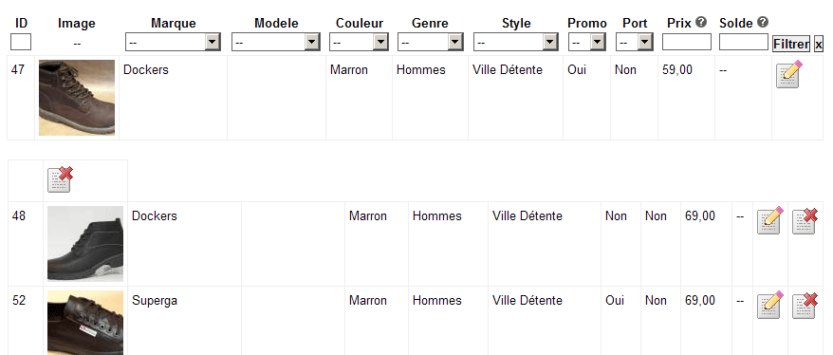
Task: Click the Filtrer button
Action: 791,44
